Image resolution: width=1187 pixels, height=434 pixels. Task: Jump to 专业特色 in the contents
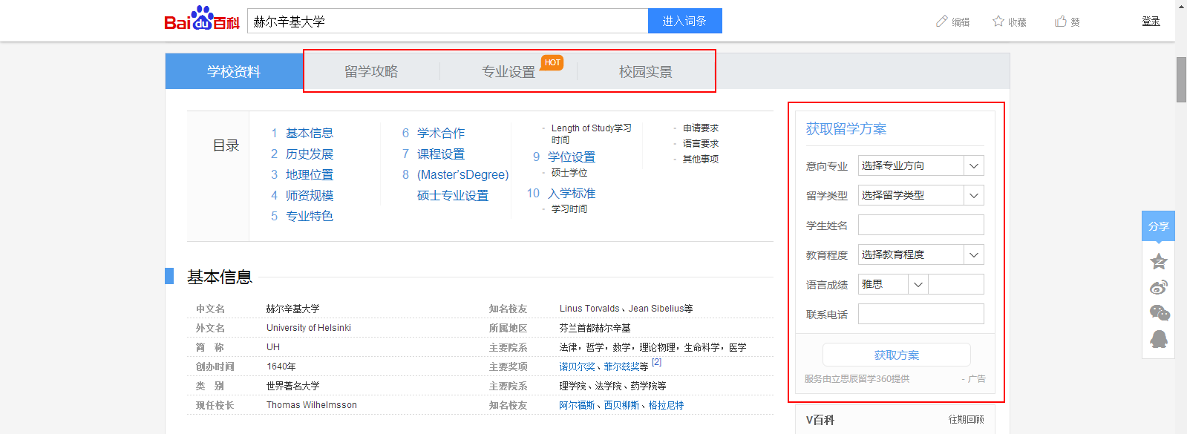(x=310, y=216)
